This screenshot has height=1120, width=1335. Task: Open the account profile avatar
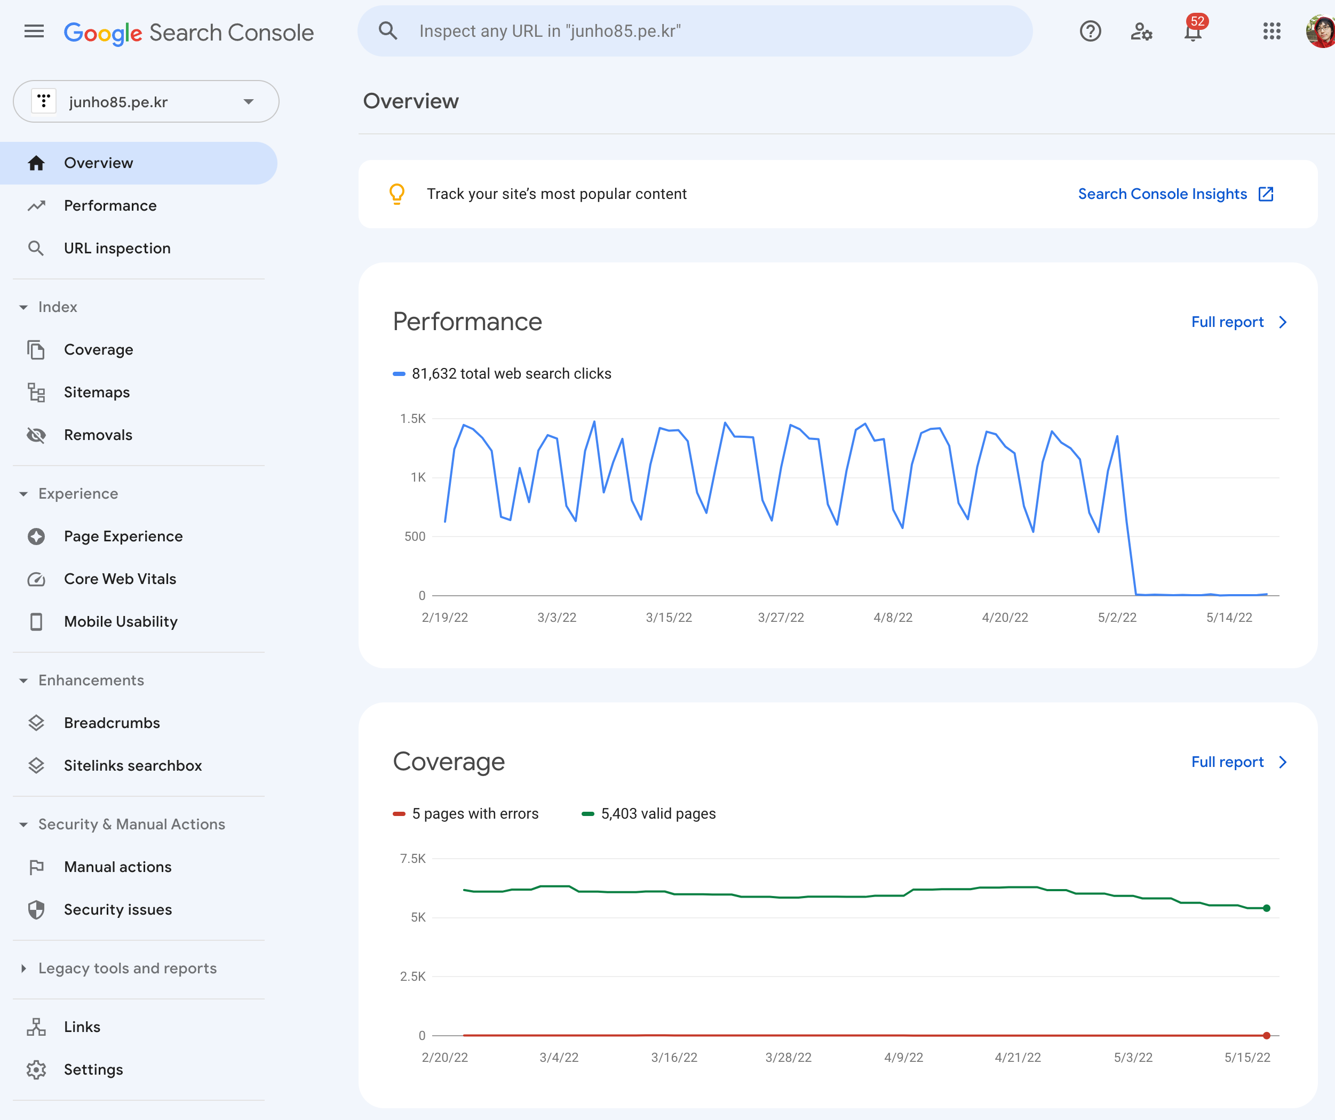[x=1321, y=31]
